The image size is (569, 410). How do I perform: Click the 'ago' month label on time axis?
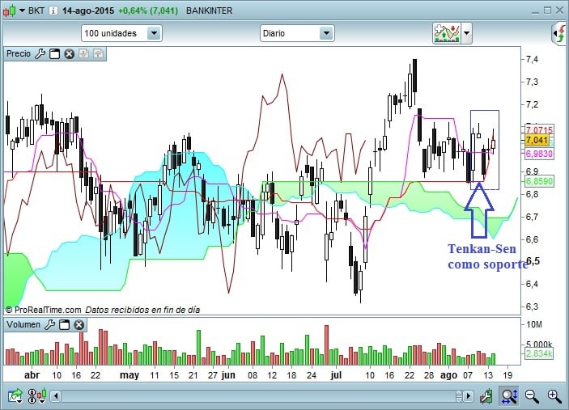[x=448, y=375]
